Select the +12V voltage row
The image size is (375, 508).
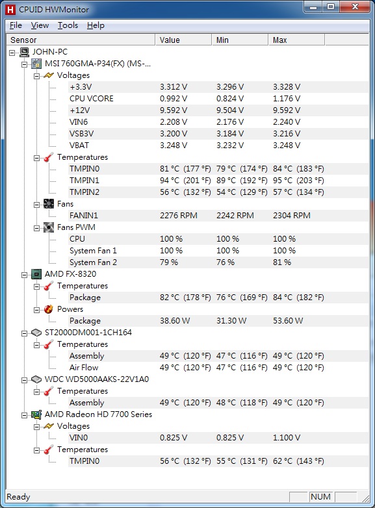(x=218, y=110)
